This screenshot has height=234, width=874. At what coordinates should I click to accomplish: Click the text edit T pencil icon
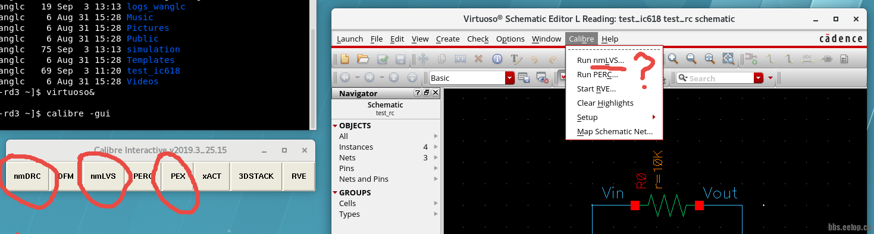click(516, 59)
